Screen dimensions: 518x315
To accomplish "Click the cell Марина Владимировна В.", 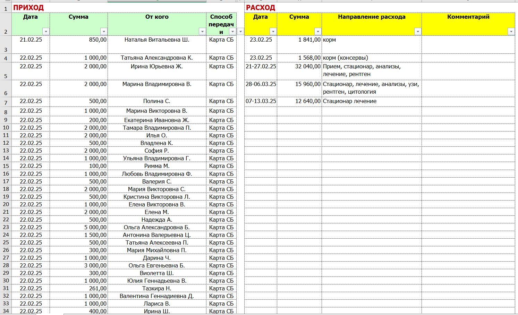I will [x=157, y=88].
